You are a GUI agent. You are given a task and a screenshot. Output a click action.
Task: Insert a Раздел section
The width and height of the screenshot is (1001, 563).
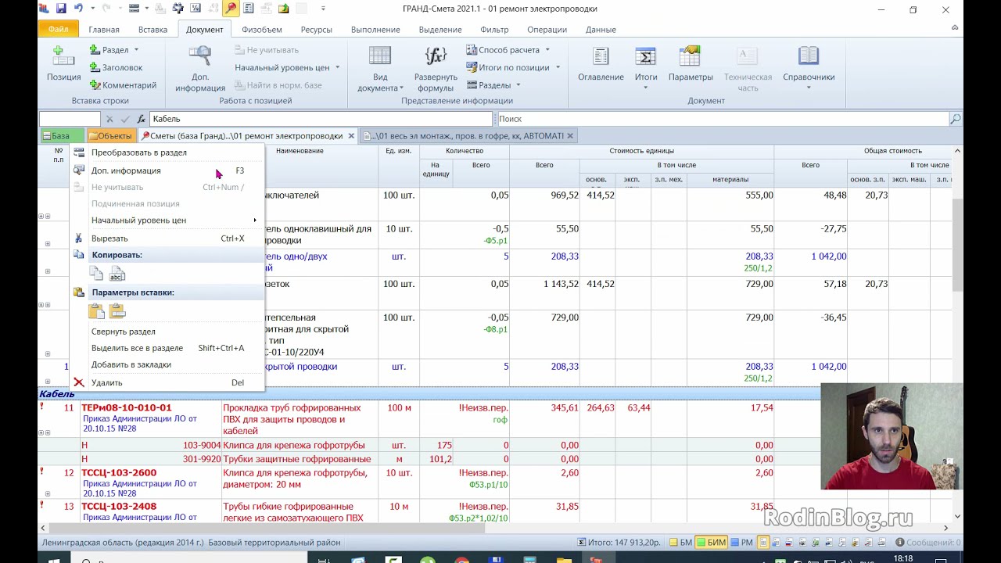[x=114, y=50]
